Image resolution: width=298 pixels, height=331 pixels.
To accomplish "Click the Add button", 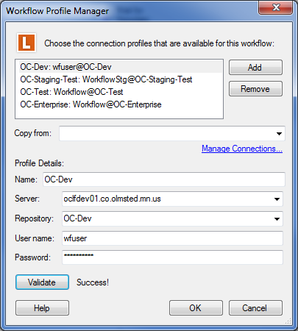I will [255, 67].
